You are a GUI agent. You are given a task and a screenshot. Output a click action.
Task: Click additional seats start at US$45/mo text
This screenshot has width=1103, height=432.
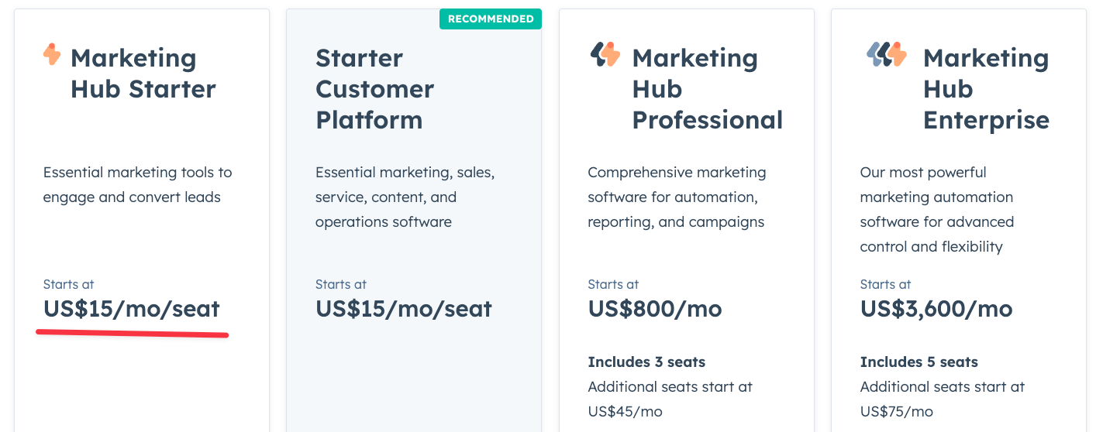pos(670,399)
